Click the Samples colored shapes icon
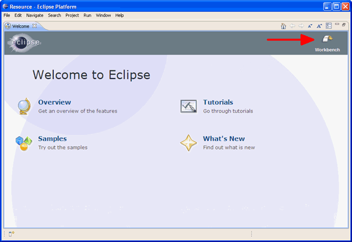The width and height of the screenshot is (352, 242). [x=24, y=143]
